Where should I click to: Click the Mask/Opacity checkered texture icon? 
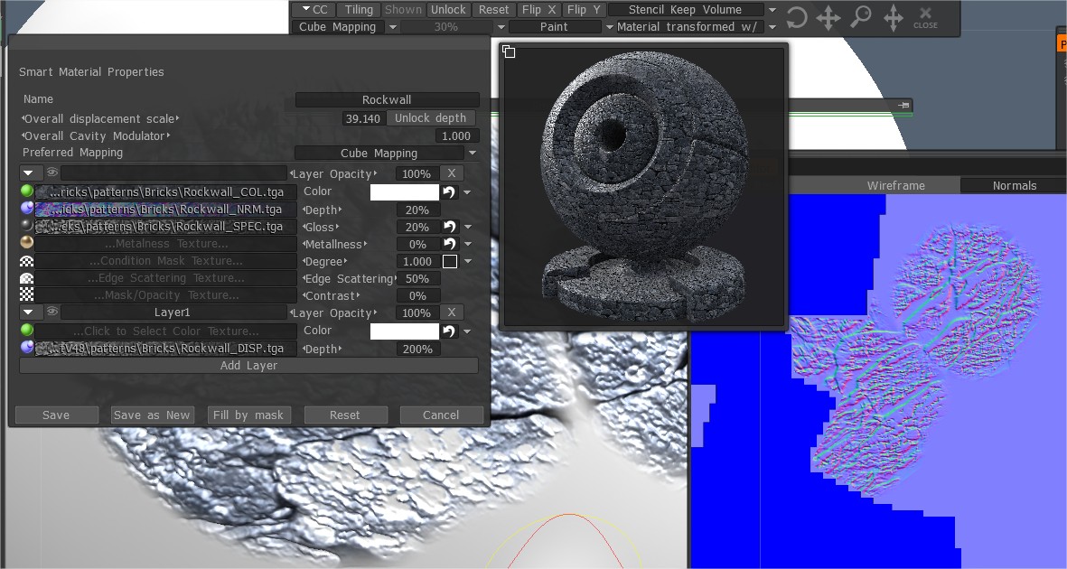point(27,294)
